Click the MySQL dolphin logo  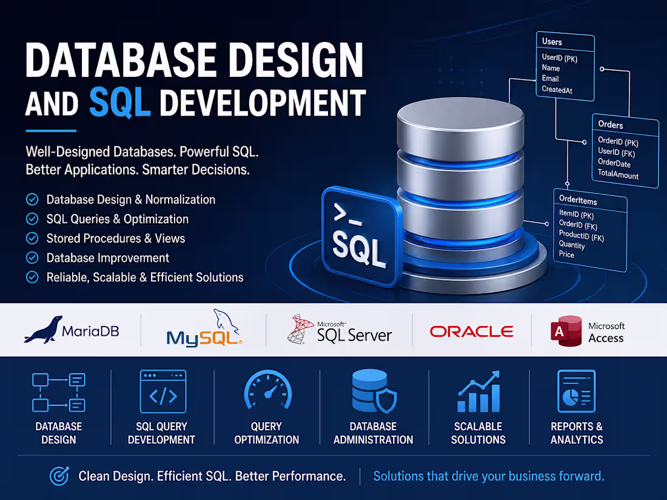click(204, 328)
